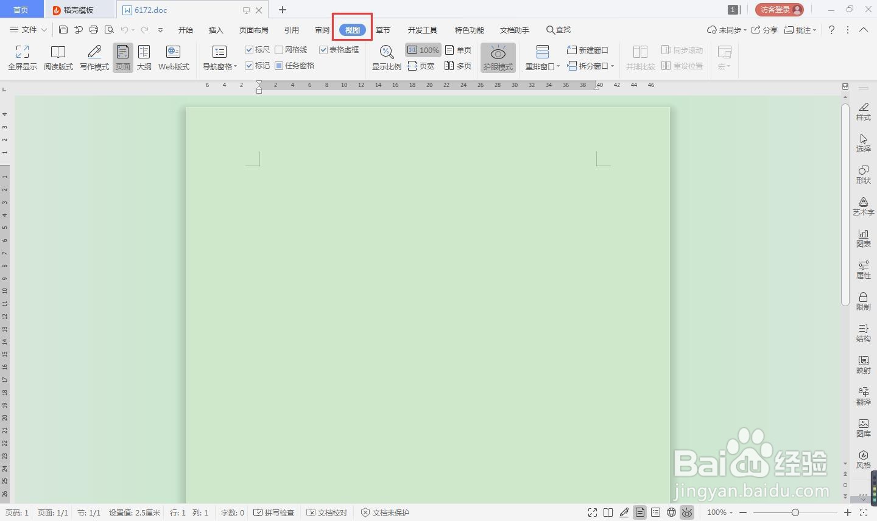
Task: Open the 图表 chart panel in sidebar
Action: pyautogui.click(x=863, y=239)
